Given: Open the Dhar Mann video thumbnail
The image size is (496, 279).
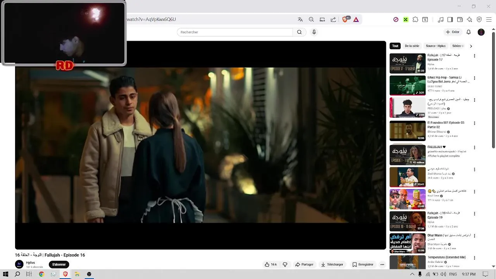Looking at the screenshot, I should tap(407, 243).
